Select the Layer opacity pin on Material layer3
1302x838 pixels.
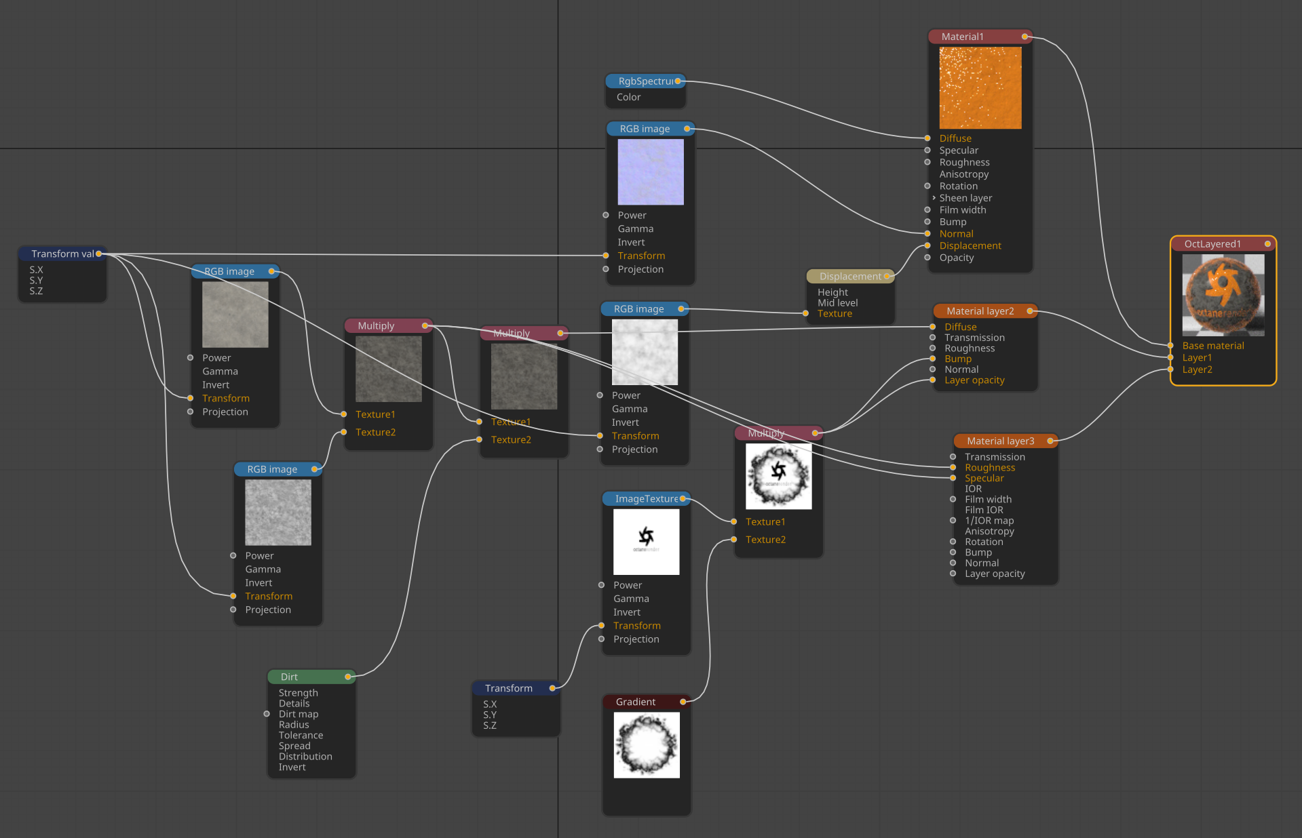tap(953, 574)
